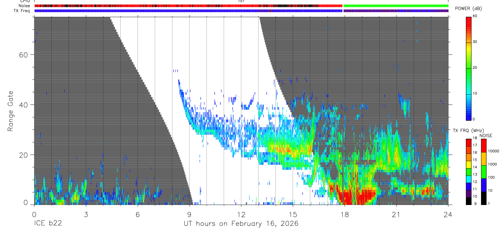Click the 3 tick label on time axis

pos(86,214)
